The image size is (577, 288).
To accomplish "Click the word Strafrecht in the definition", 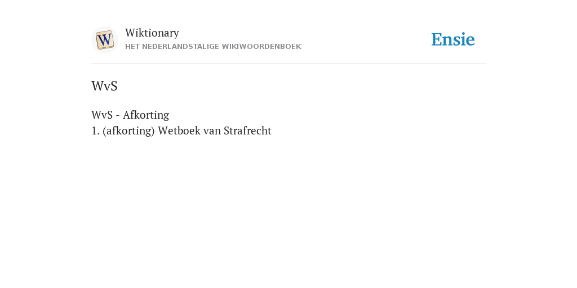I will 248,130.
